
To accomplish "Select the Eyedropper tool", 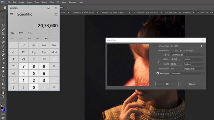I will pyautogui.click(x=3, y=38).
